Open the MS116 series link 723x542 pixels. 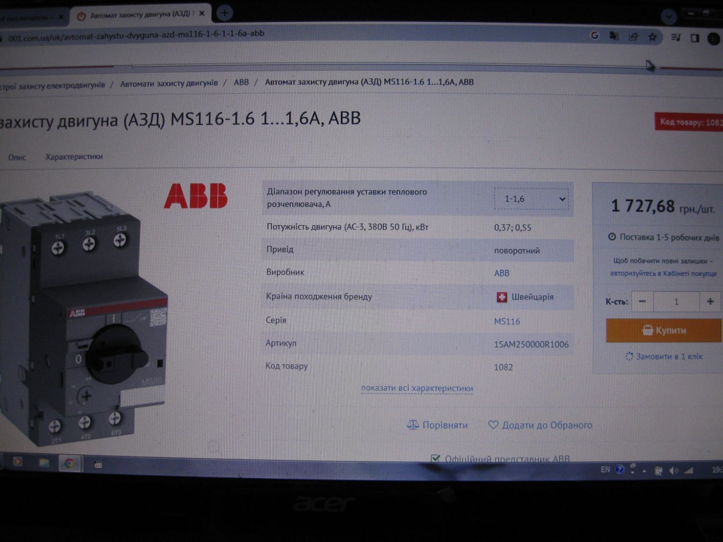point(507,322)
